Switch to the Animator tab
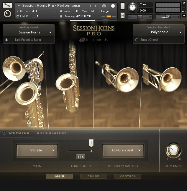 coord(19,133)
